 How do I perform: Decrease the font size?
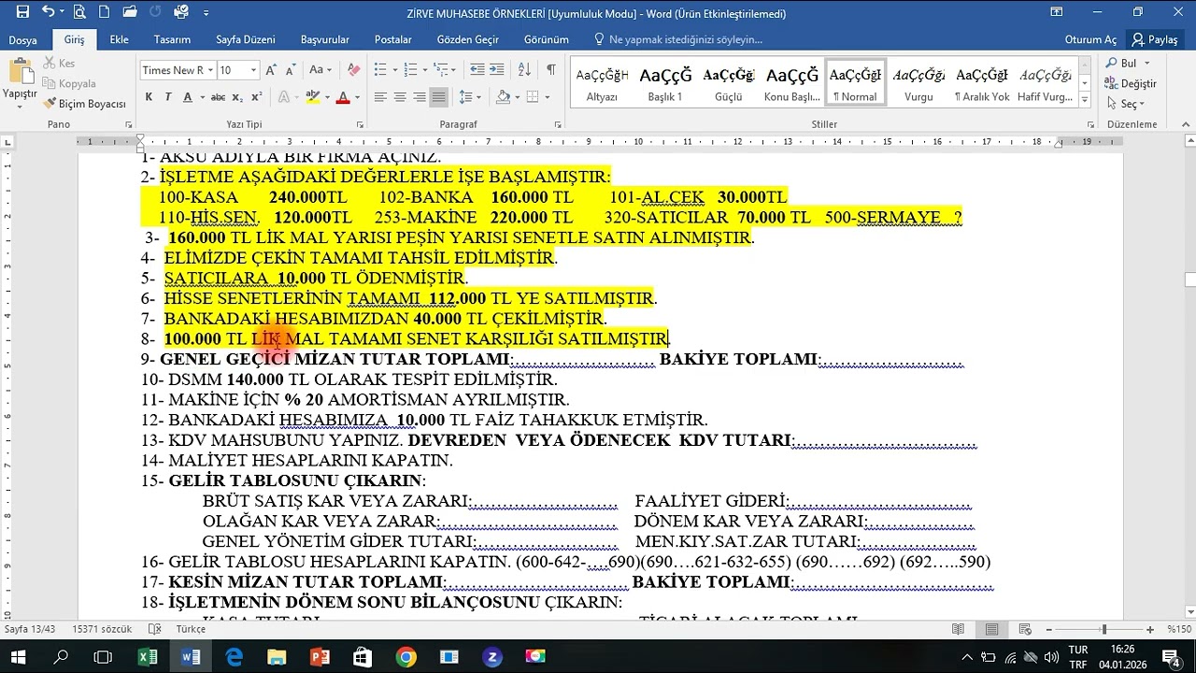point(289,70)
